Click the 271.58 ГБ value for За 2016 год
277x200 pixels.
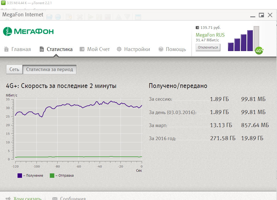(223, 138)
